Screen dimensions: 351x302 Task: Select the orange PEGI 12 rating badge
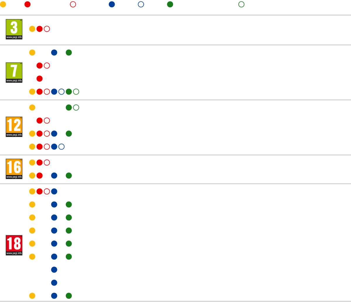(14, 127)
